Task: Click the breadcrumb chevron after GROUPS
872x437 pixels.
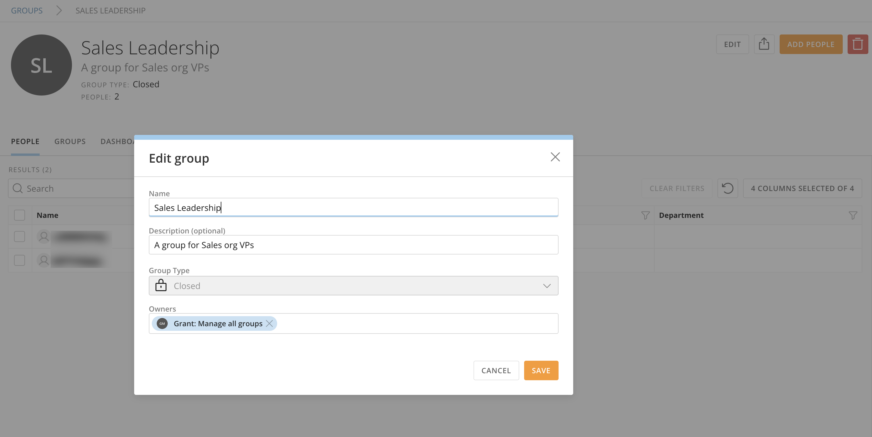Action: point(59,10)
